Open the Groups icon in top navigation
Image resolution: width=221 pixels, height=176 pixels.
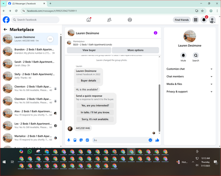[x=130, y=20]
